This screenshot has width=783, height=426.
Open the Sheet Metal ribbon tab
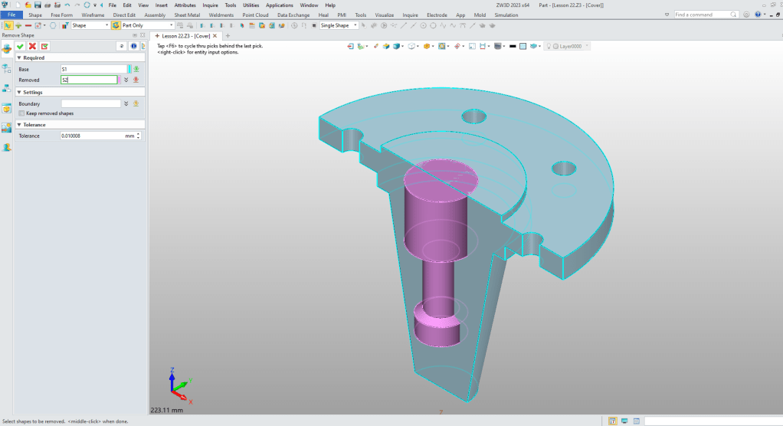click(188, 15)
